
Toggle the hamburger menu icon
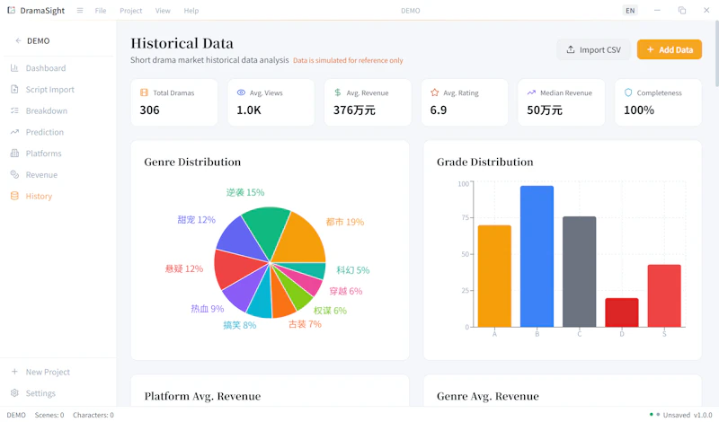(x=80, y=10)
